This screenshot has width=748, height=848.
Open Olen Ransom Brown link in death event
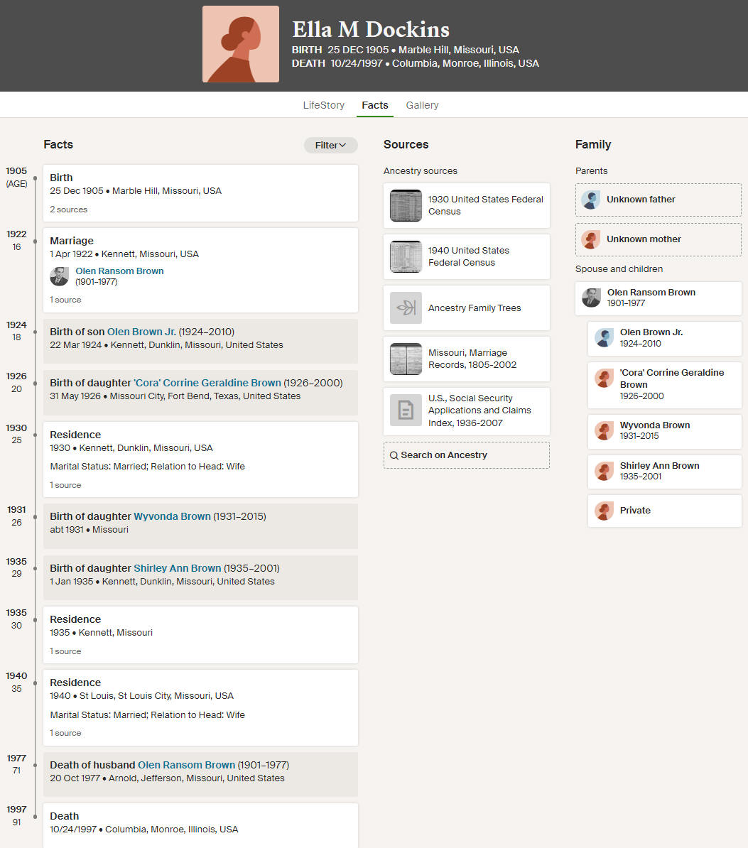187,765
